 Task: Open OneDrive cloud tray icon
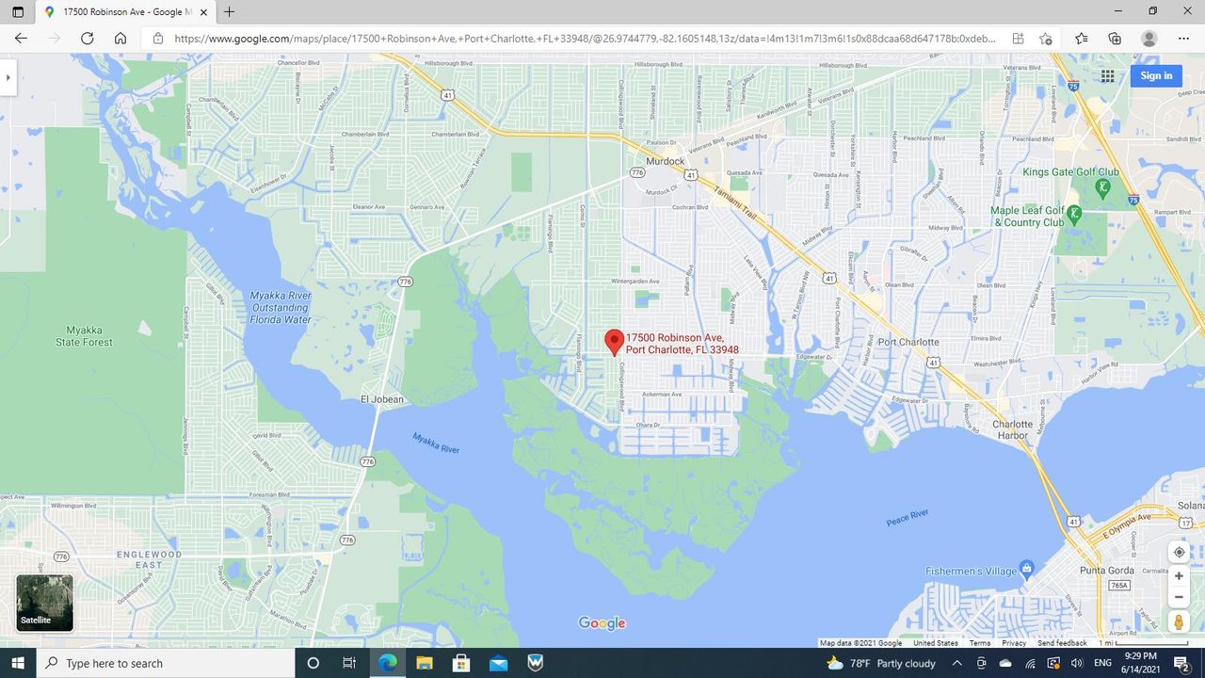pyautogui.click(x=1005, y=663)
